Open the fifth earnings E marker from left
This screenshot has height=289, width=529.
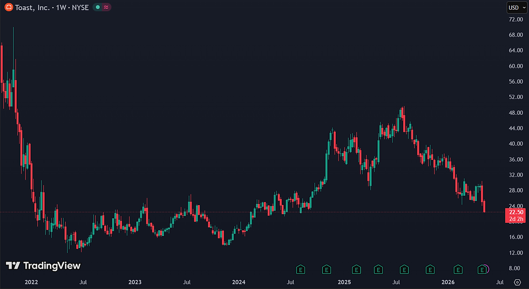[x=404, y=270]
